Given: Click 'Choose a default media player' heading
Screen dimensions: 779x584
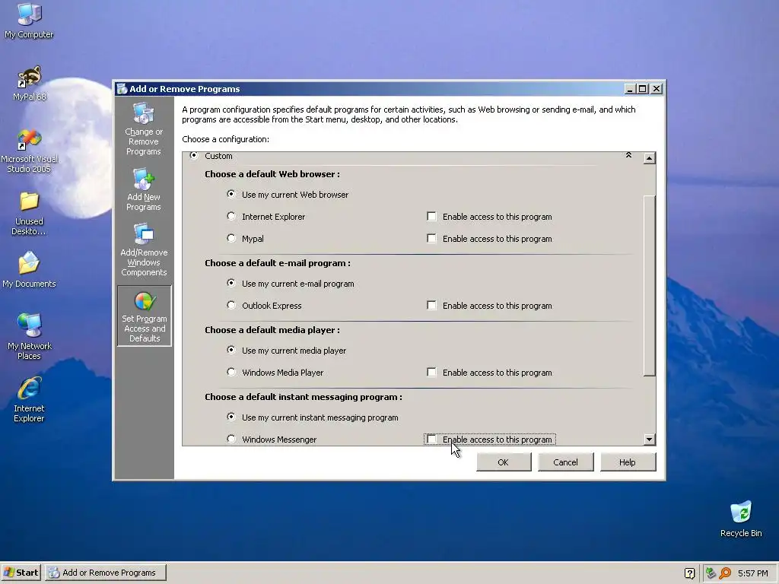Looking at the screenshot, I should [x=272, y=330].
